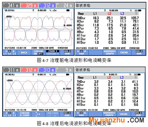Click the phasor arrows icon softkey
Screen dimensions: 148x127
pyautogui.click(x=38, y=114)
